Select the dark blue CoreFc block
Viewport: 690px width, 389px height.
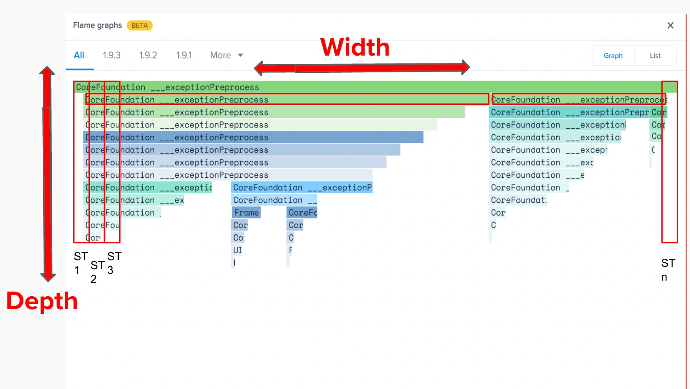(x=302, y=213)
